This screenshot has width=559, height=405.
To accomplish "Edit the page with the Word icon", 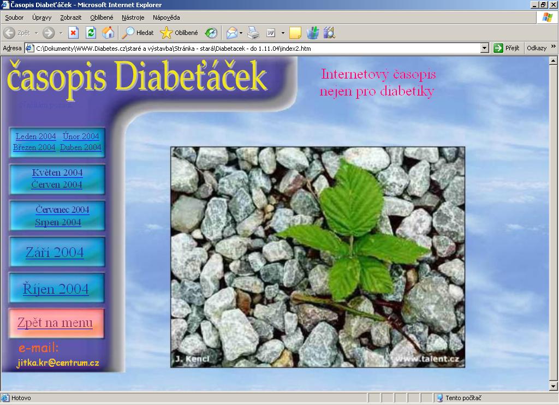I will point(271,33).
